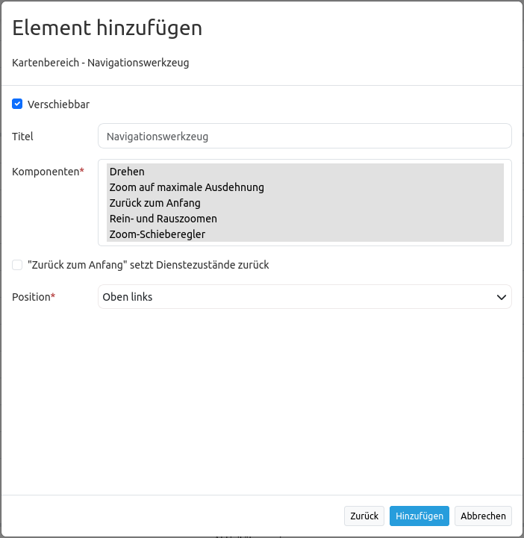The image size is (524, 538).
Task: Pick the Rein- und Rauszoomen component
Action: tap(163, 219)
